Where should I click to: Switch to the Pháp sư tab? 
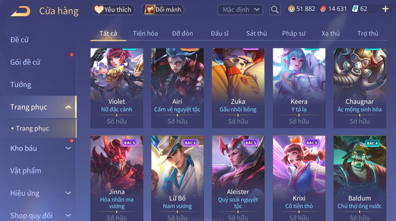pyautogui.click(x=294, y=33)
